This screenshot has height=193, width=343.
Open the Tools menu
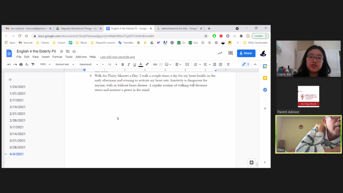69,57
